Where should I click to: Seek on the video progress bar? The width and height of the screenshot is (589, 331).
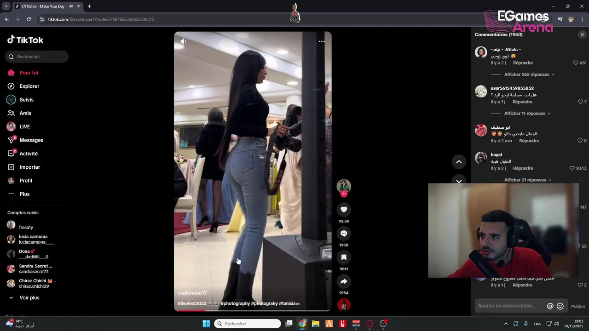(x=253, y=310)
